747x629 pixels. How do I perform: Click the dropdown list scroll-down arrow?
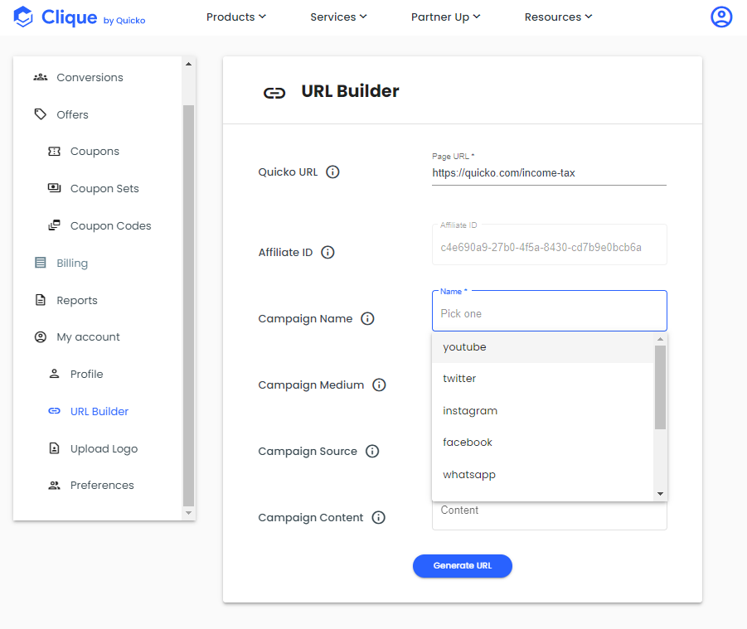[660, 494]
